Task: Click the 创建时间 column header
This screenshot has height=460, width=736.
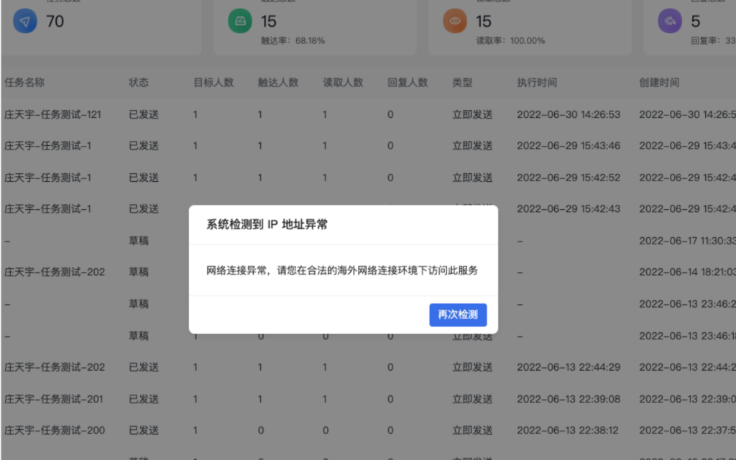Action: pyautogui.click(x=658, y=83)
